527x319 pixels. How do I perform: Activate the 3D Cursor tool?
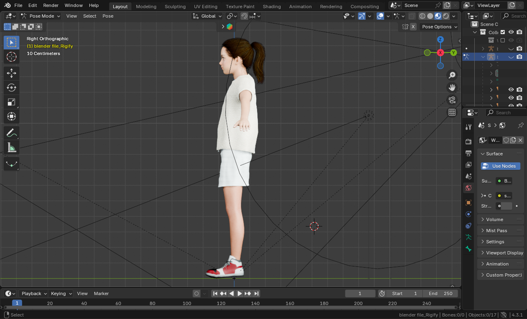pos(11,57)
